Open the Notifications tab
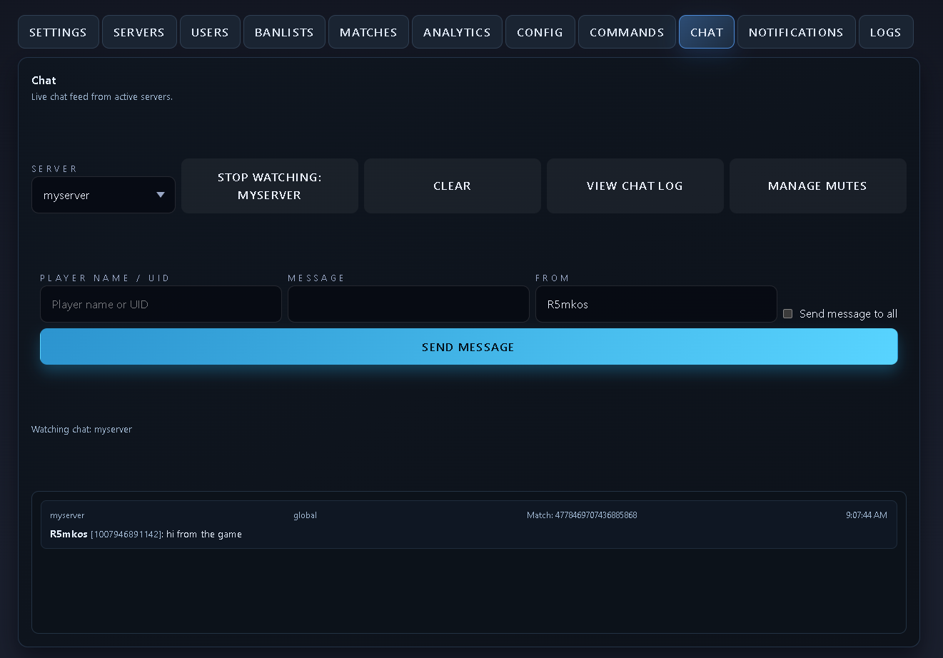This screenshot has width=943, height=658. pyautogui.click(x=796, y=32)
